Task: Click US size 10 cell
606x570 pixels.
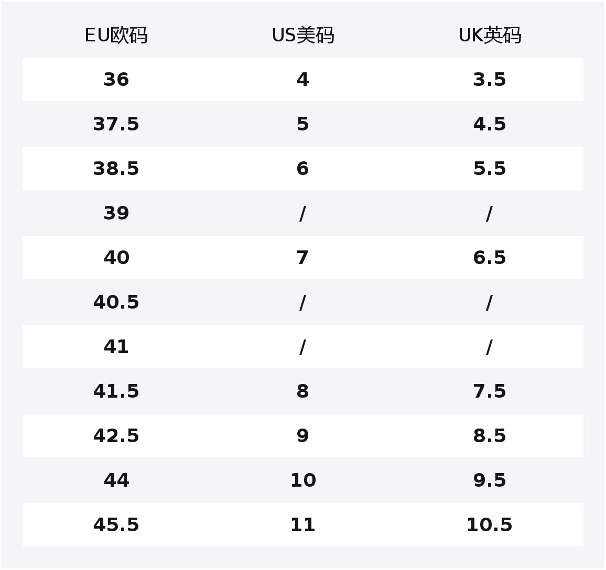Action: tap(303, 480)
